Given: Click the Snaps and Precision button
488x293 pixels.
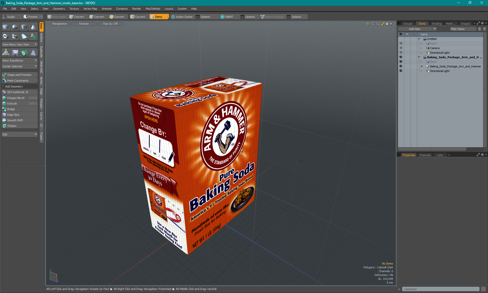Looking at the screenshot, I should point(20,75).
